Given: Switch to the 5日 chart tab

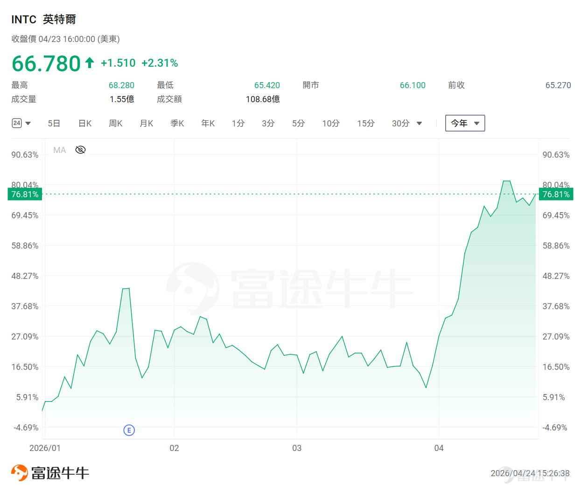Looking at the screenshot, I should coord(54,123).
